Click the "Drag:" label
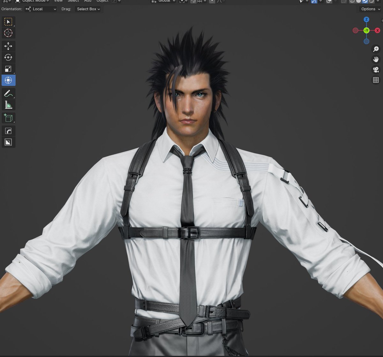The height and width of the screenshot is (357, 383). pyautogui.click(x=66, y=9)
